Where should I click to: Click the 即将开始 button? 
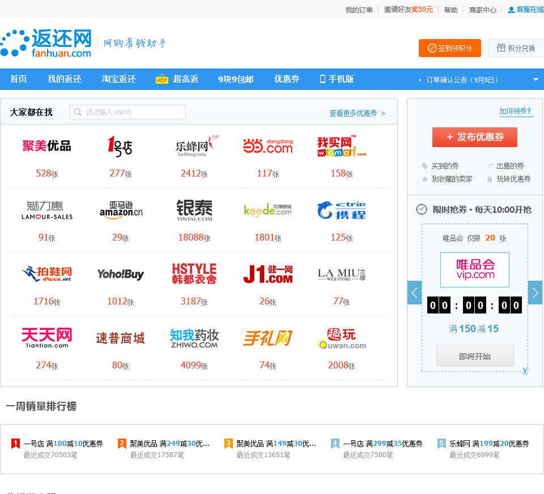click(475, 356)
